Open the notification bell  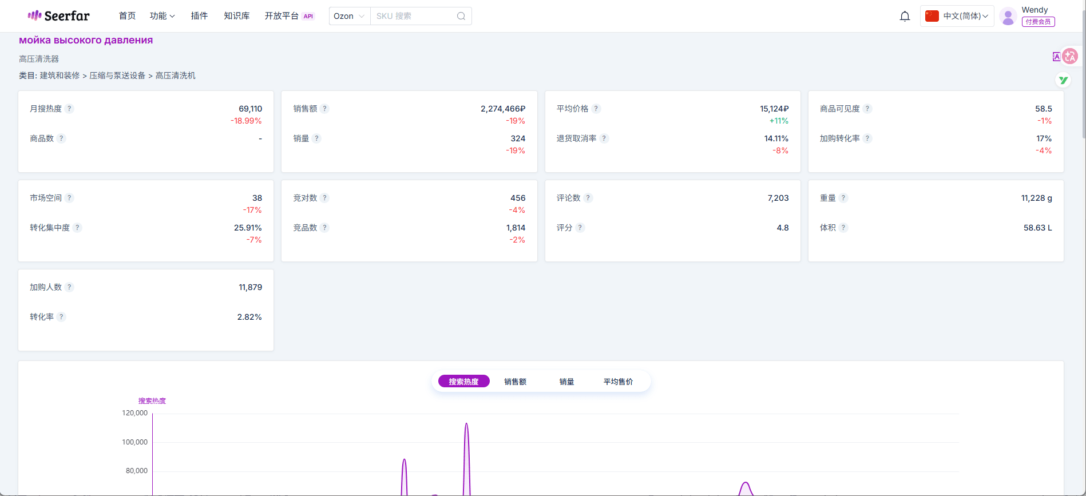point(905,16)
